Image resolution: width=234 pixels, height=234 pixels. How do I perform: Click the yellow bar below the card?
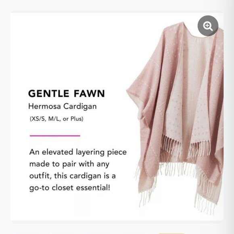171,233
